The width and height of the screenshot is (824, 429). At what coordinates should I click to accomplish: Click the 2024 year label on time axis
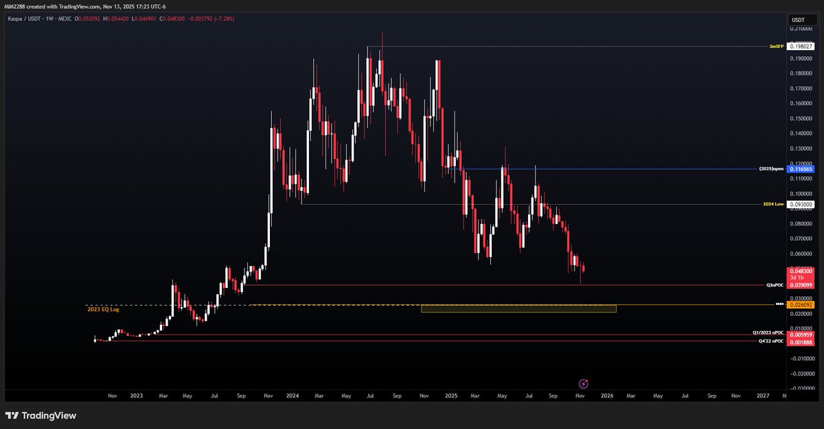coord(293,396)
